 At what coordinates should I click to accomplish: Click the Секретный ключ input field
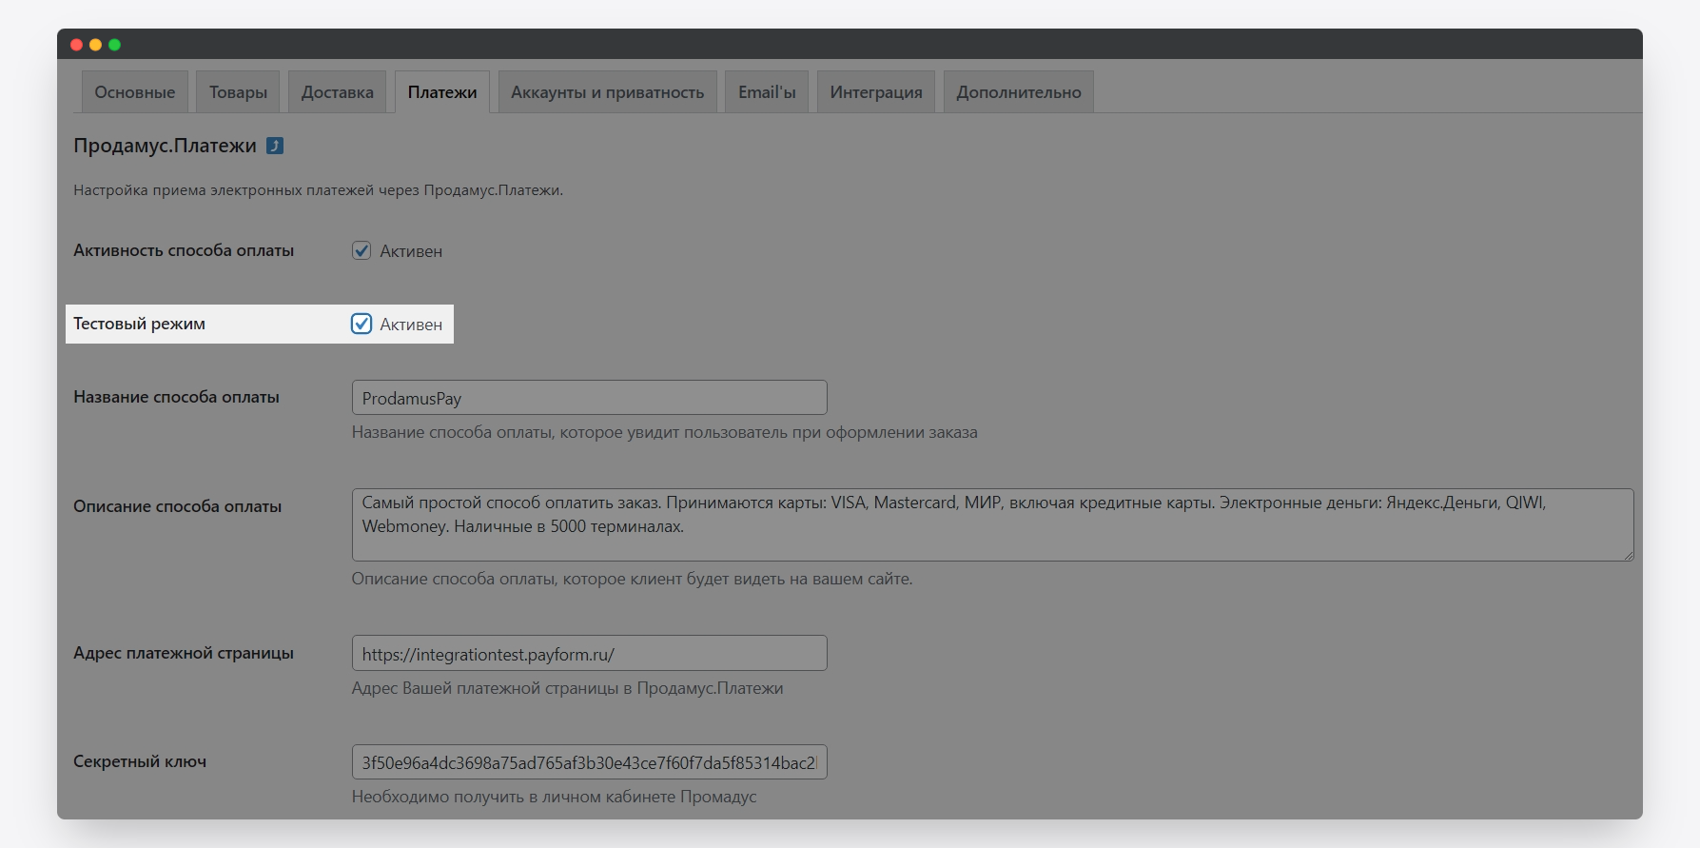[589, 762]
